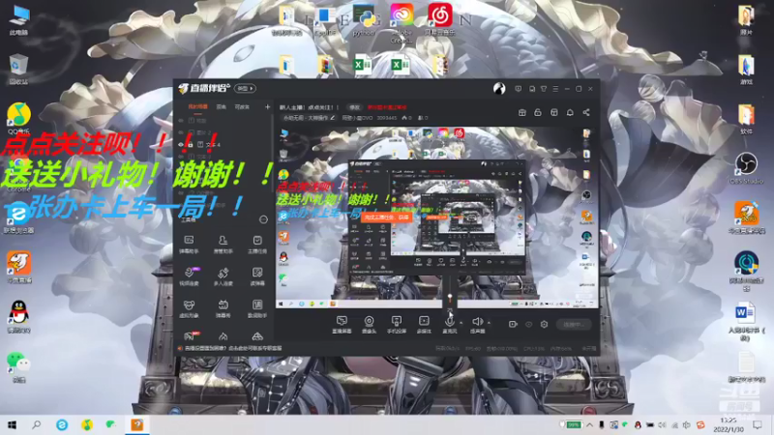The width and height of the screenshot is (774, 435).
Task: Select the Word document on the desktop
Action: (746, 321)
